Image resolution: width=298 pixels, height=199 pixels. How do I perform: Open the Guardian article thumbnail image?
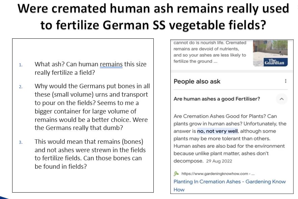click(270, 53)
